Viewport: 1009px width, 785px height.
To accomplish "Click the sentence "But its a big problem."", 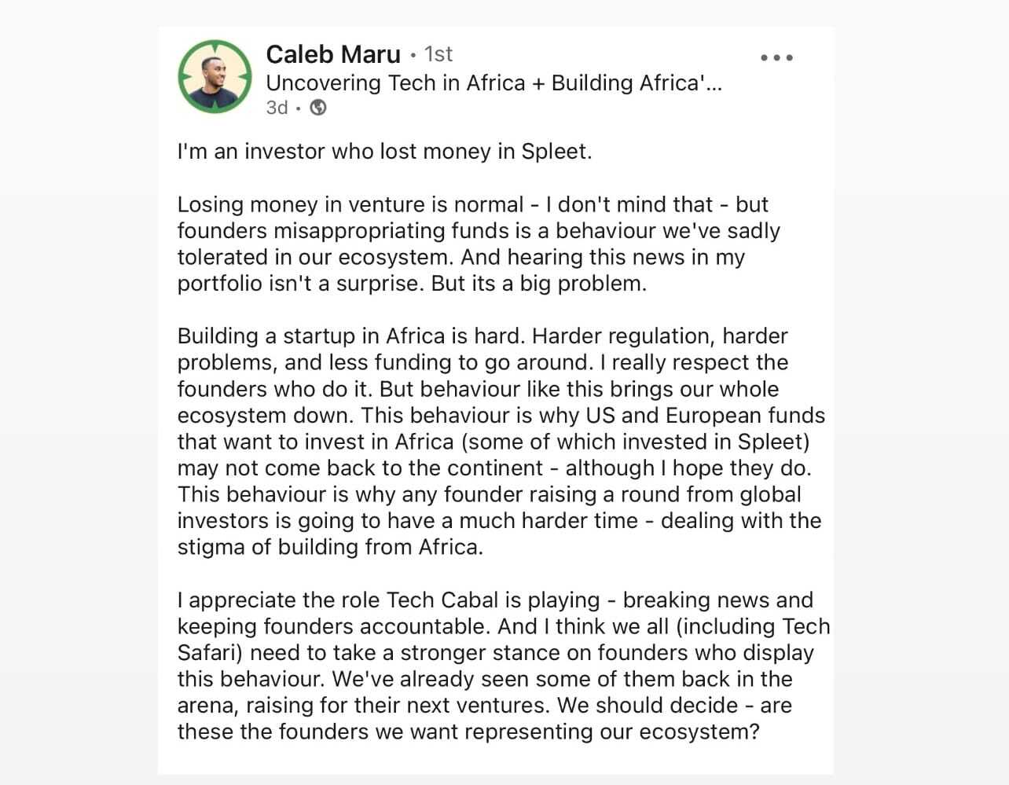I will 538,284.
